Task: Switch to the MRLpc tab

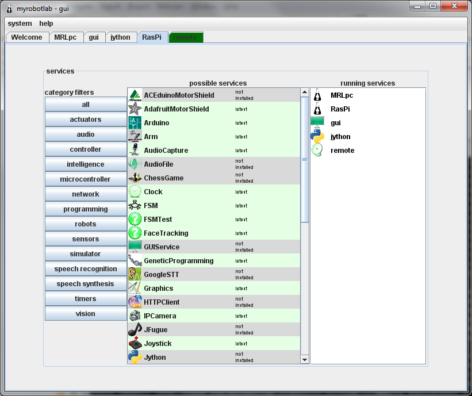Action: pos(66,37)
